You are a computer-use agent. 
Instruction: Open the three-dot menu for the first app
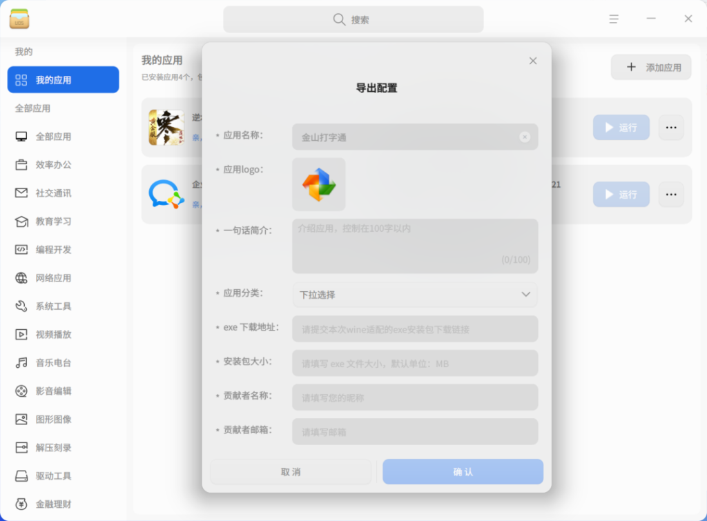(670, 128)
